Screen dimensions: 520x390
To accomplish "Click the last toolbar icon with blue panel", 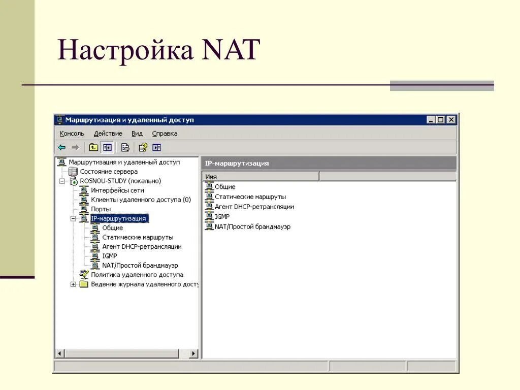I will click(156, 147).
